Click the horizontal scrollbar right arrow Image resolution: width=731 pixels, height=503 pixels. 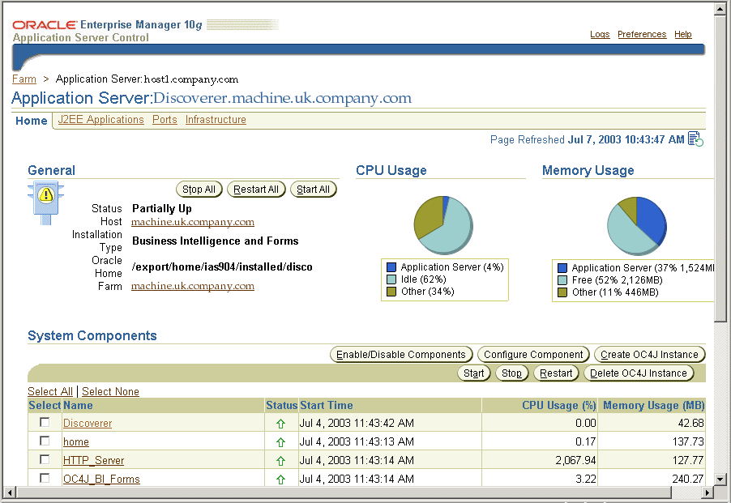(x=707, y=492)
